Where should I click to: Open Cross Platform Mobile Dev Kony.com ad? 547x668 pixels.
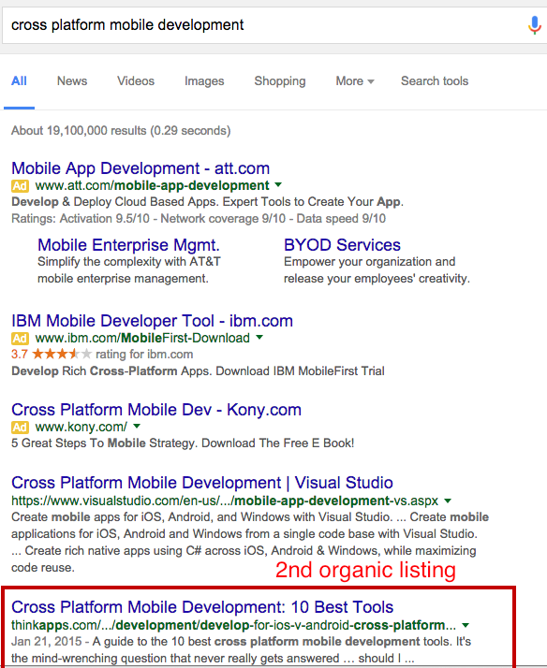[156, 410]
